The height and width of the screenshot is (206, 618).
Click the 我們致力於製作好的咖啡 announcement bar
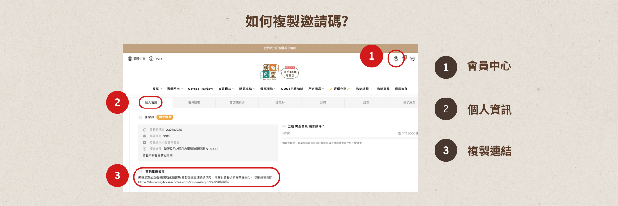click(271, 48)
